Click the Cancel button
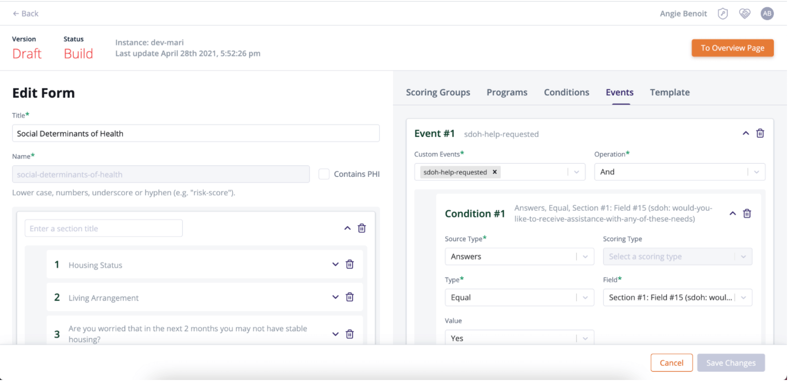 (672, 362)
